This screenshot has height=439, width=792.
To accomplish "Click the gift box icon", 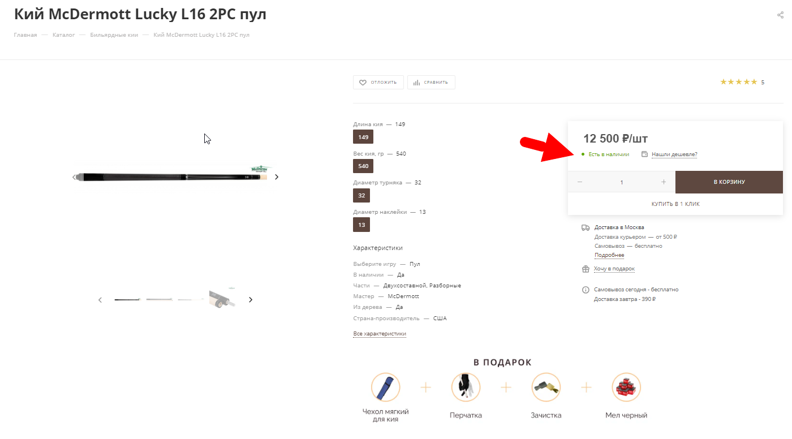I will coord(586,269).
